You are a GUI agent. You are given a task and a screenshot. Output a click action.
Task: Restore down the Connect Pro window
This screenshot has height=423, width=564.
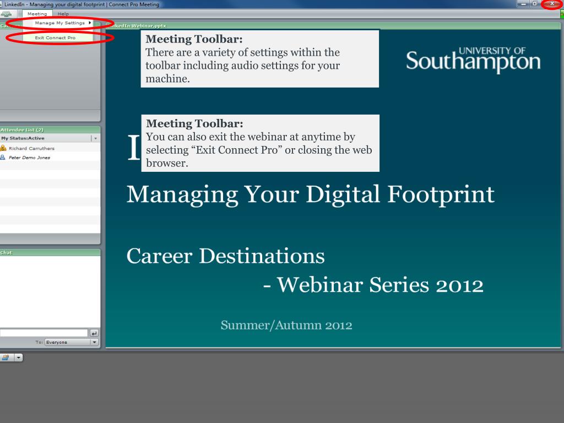tap(535, 4)
